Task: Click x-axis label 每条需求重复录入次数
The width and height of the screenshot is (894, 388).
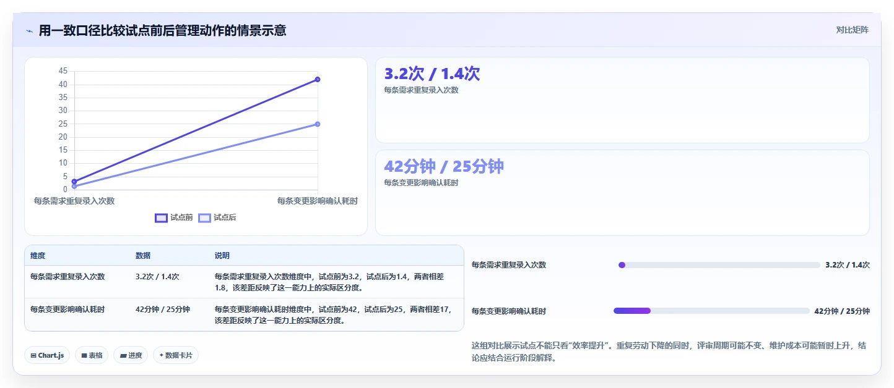Action: pos(74,201)
